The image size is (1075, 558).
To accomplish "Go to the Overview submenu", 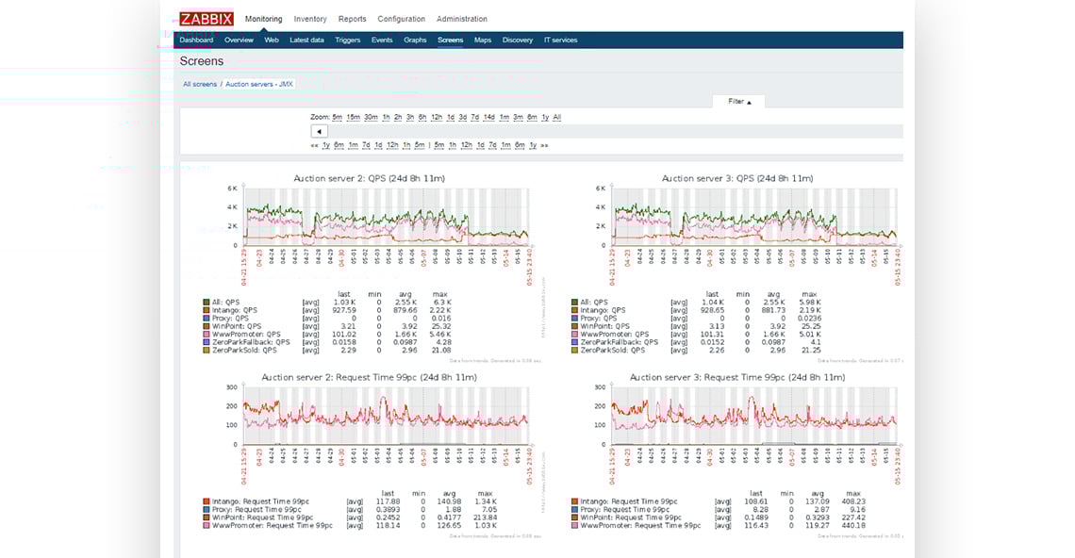I will pos(239,40).
